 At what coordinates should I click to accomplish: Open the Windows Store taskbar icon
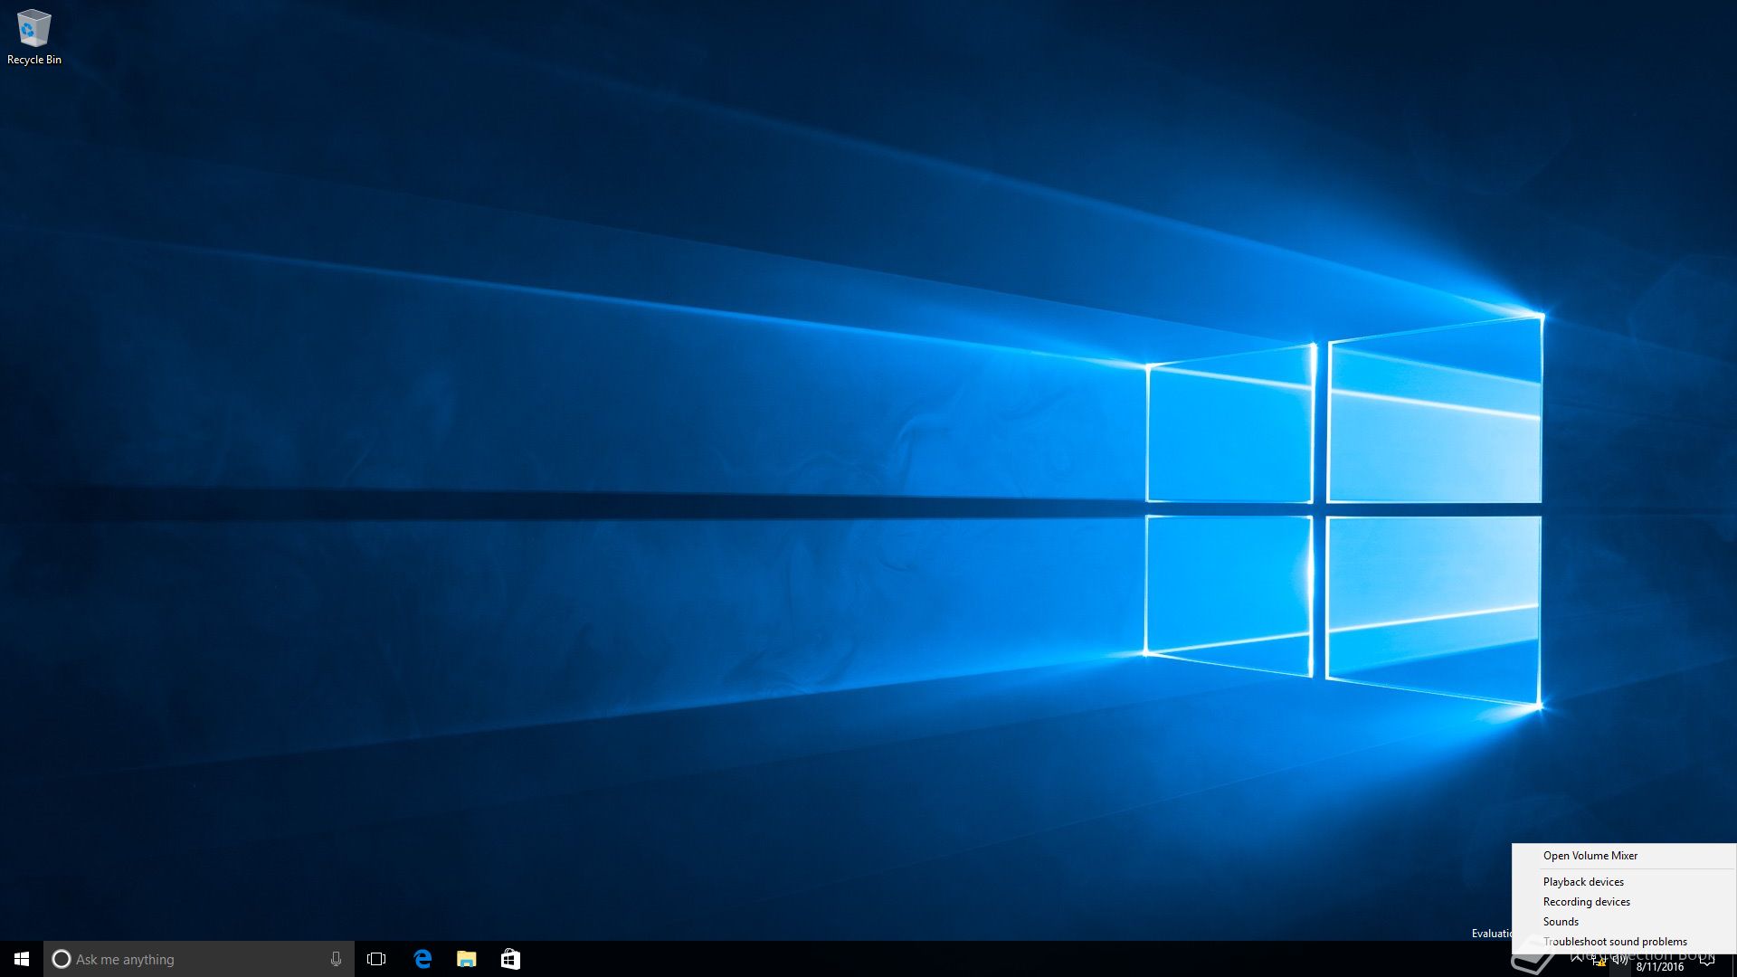(x=510, y=959)
